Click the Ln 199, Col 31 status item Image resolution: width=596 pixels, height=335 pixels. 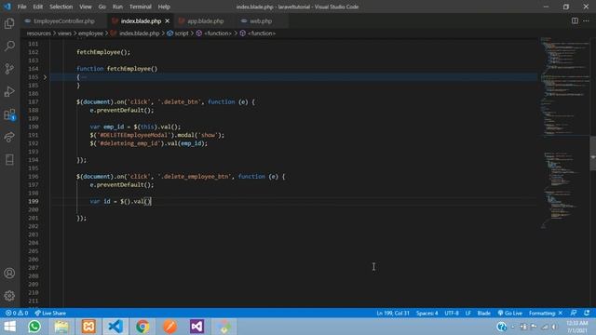click(x=393, y=313)
